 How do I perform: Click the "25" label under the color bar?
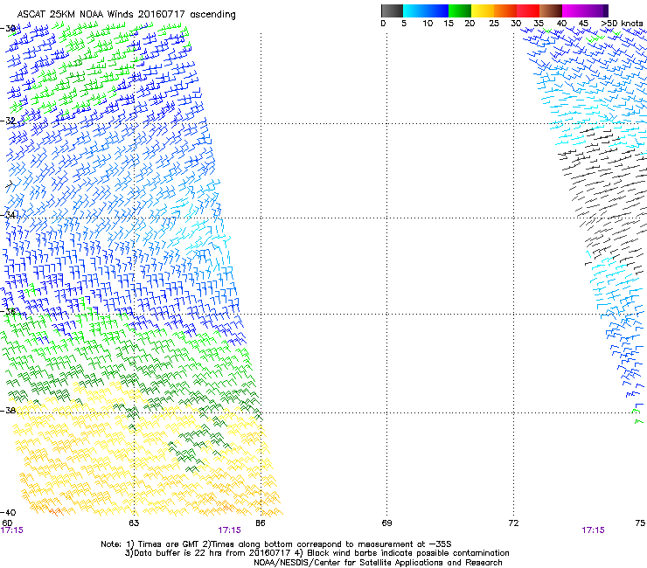(x=494, y=24)
